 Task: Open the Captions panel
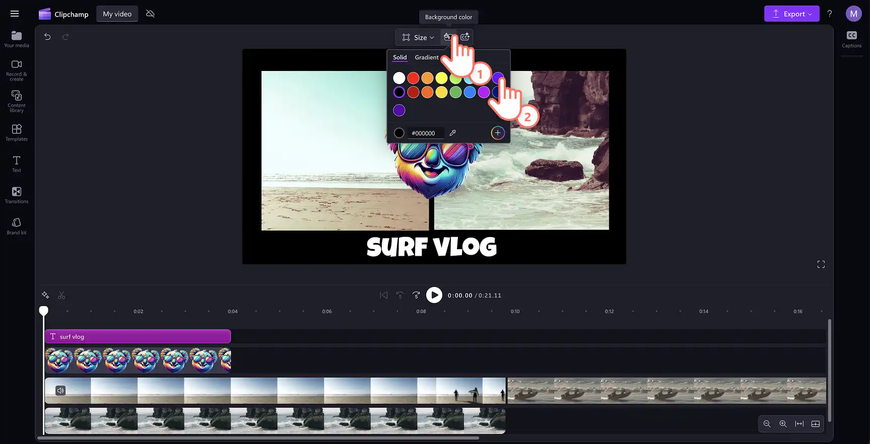click(851, 39)
